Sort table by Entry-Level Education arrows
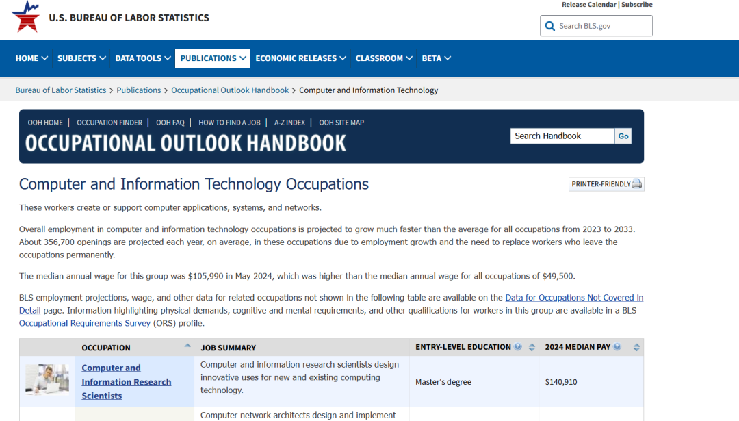 click(532, 348)
